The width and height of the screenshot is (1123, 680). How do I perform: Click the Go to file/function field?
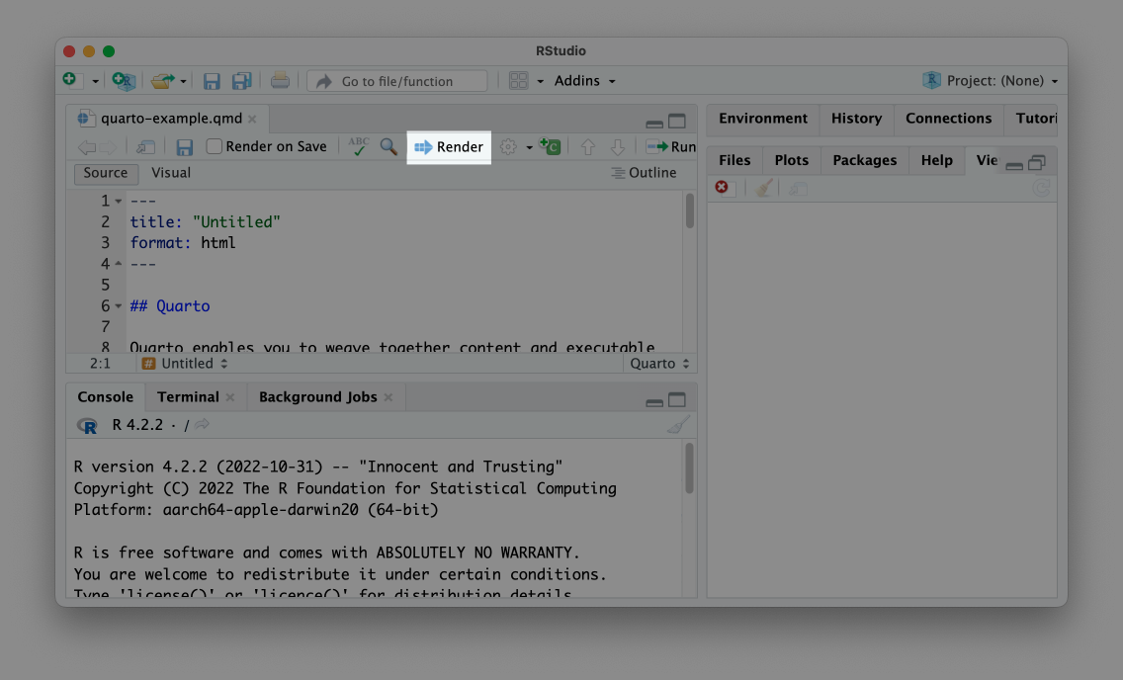click(397, 81)
